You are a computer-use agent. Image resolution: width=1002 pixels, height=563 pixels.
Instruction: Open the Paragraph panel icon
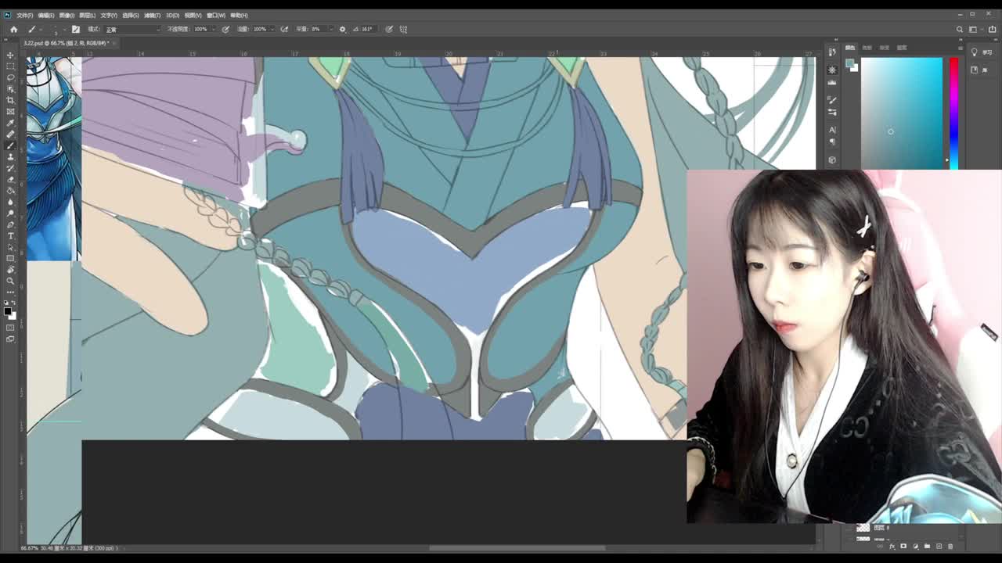point(832,142)
